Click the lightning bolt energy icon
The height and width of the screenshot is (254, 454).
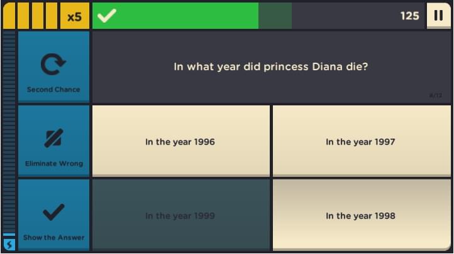click(9, 245)
